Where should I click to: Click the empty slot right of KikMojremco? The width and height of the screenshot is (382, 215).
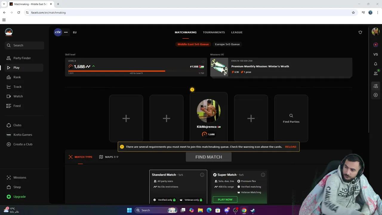click(251, 118)
